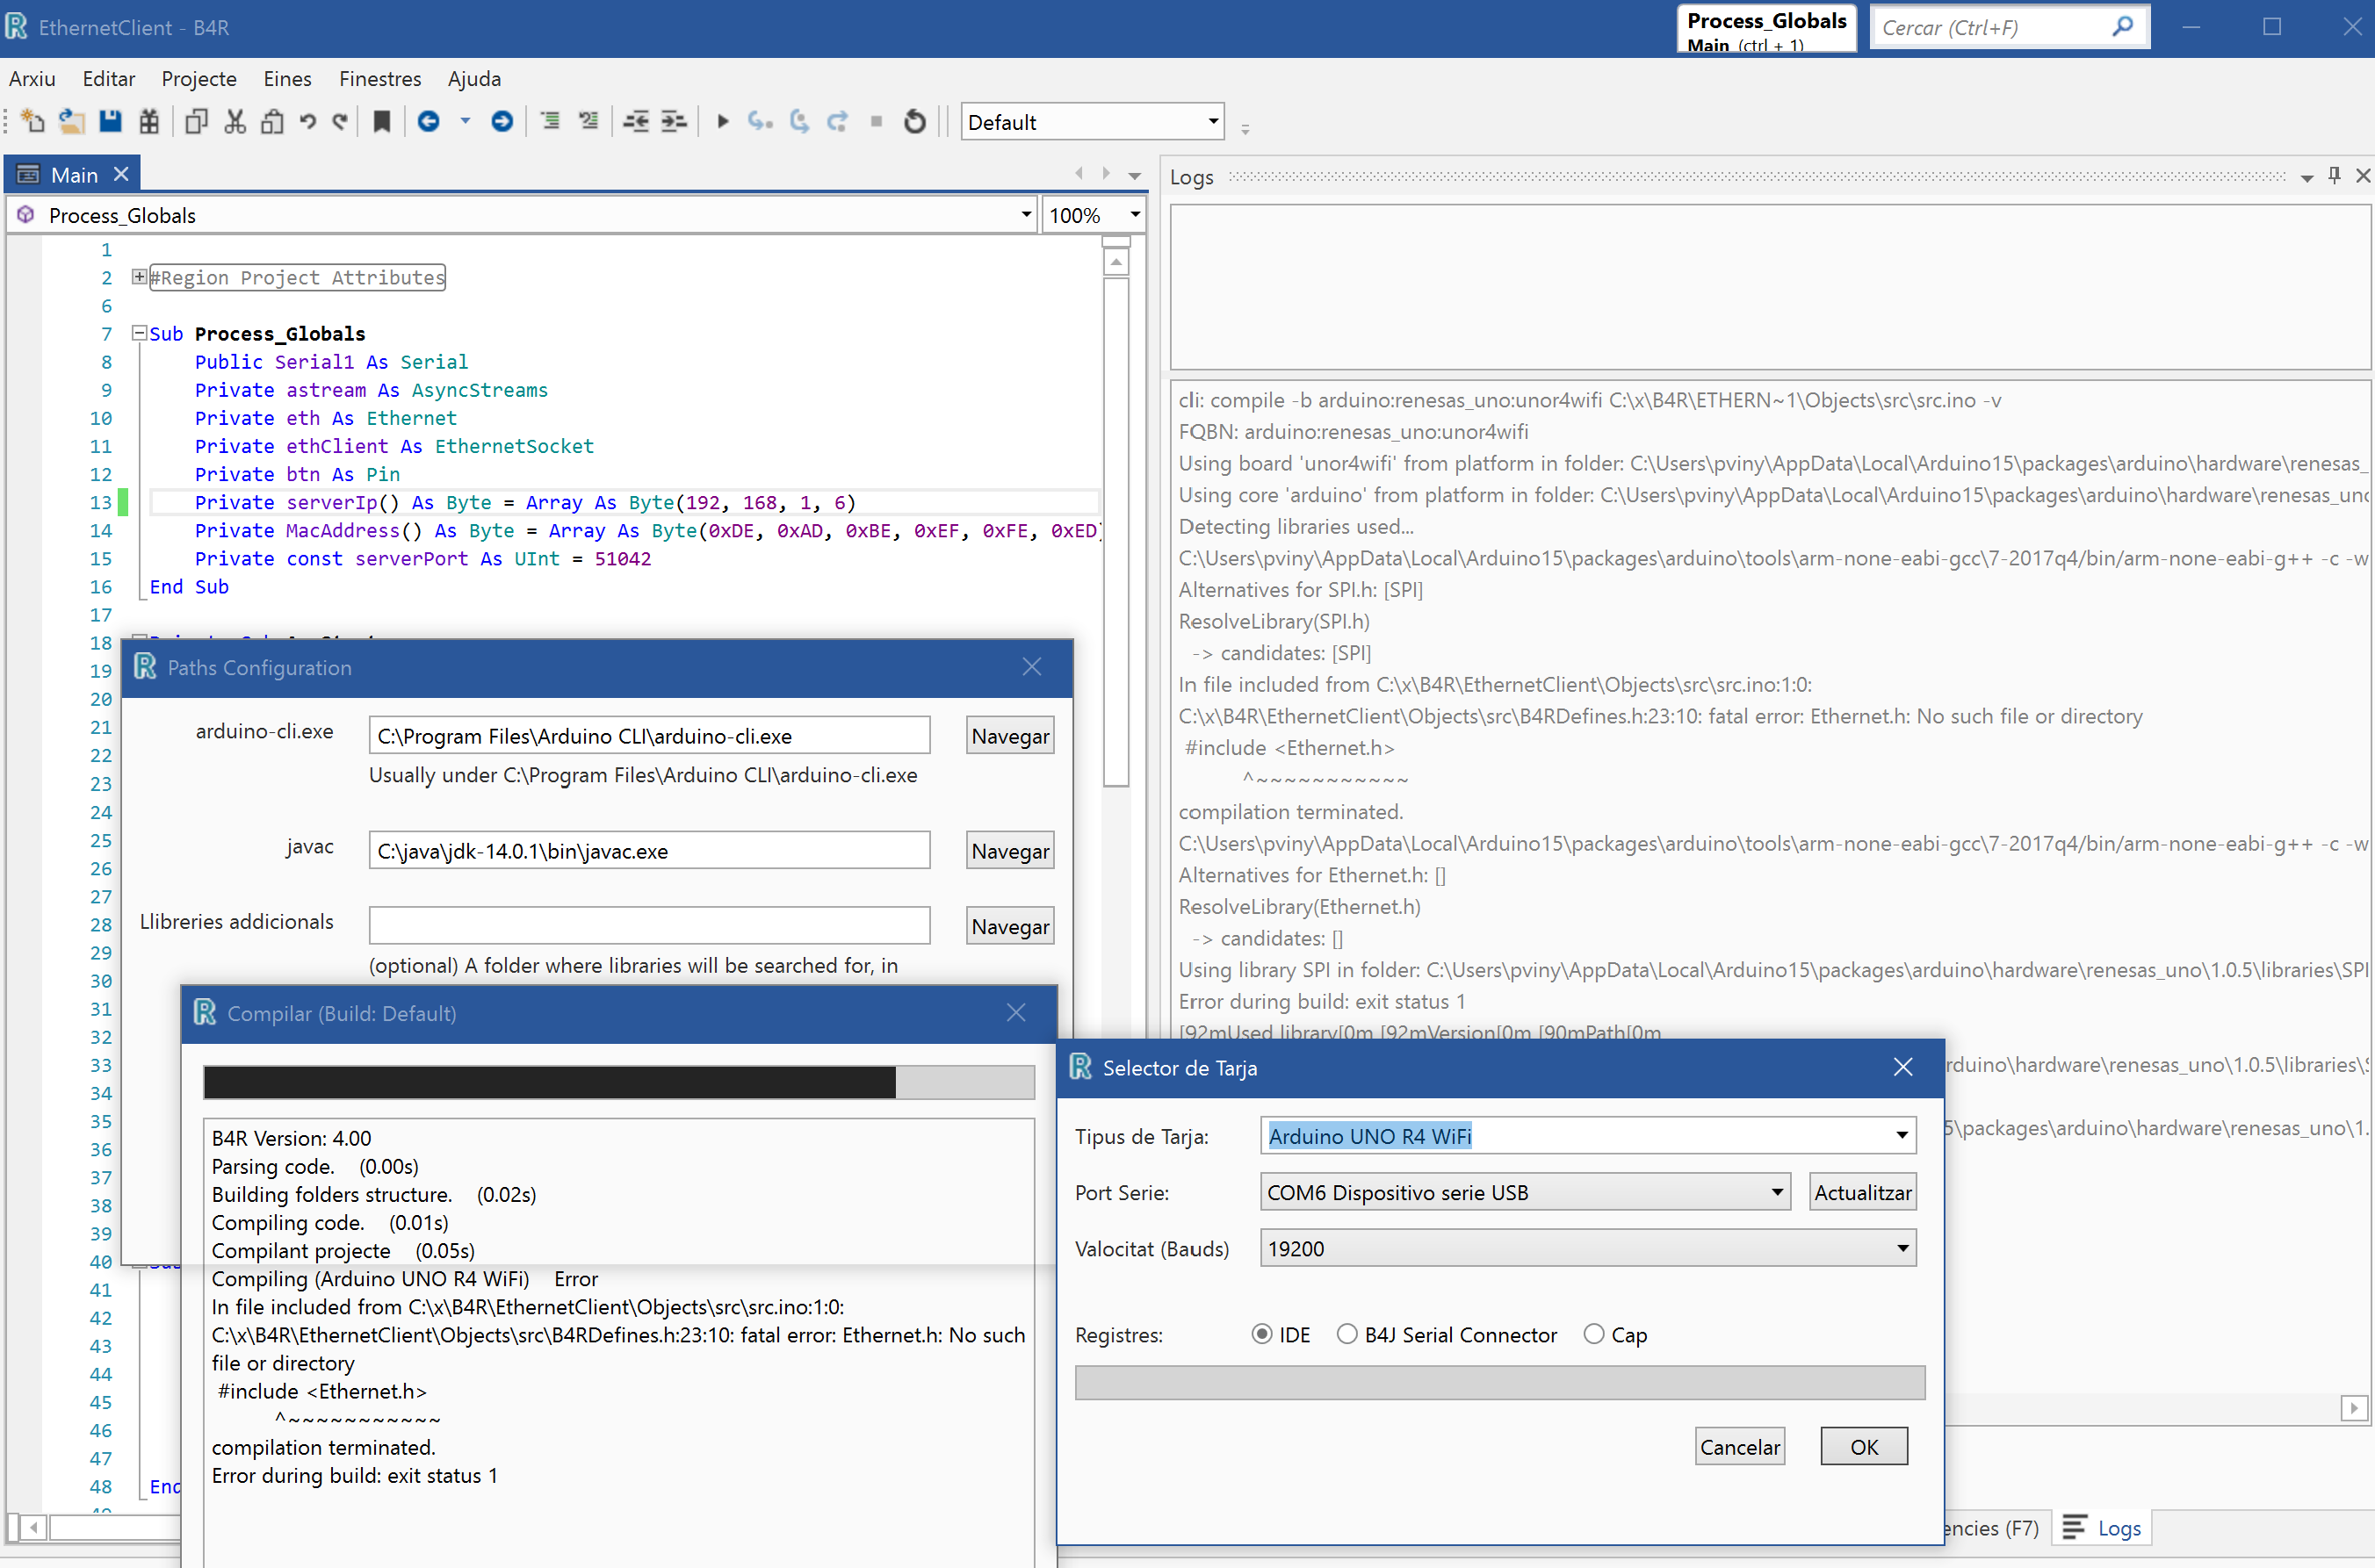2375x1568 pixels.
Task: Select B4J Serial Connector radio option
Action: point(1347,1334)
